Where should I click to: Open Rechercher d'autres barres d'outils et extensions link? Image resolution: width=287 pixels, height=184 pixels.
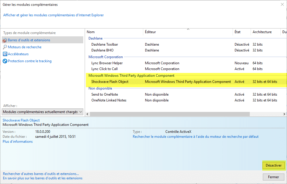click(41, 174)
